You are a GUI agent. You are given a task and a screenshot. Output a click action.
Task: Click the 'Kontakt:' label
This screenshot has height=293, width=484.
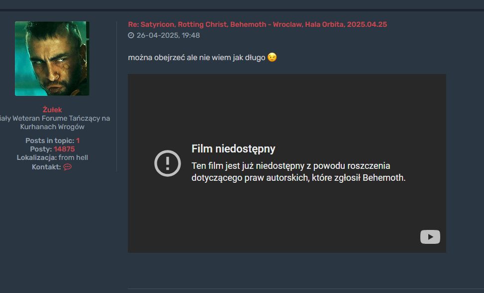46,167
